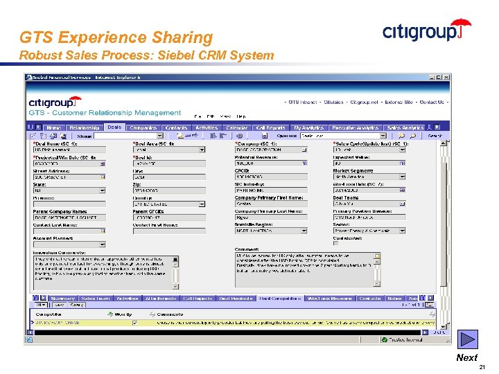Open the Win/Loss Reasons view tab

(330, 299)
